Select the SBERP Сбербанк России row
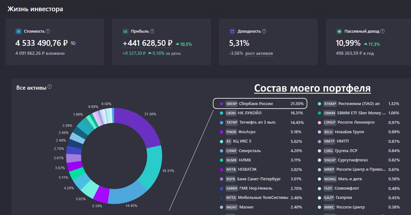Image resolution: width=411 pixels, height=215 pixels. coord(260,103)
